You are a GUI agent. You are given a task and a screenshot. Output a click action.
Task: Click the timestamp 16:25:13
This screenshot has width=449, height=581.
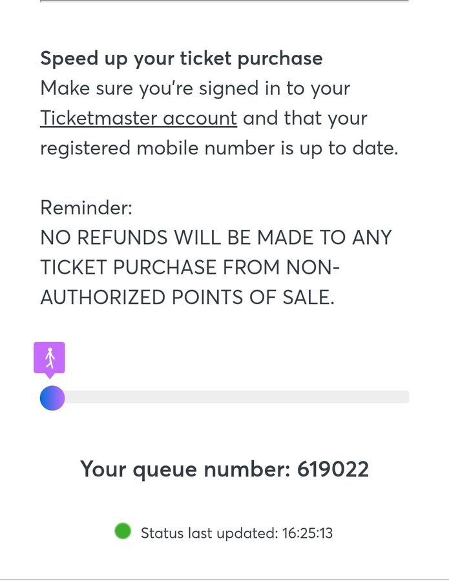(307, 533)
